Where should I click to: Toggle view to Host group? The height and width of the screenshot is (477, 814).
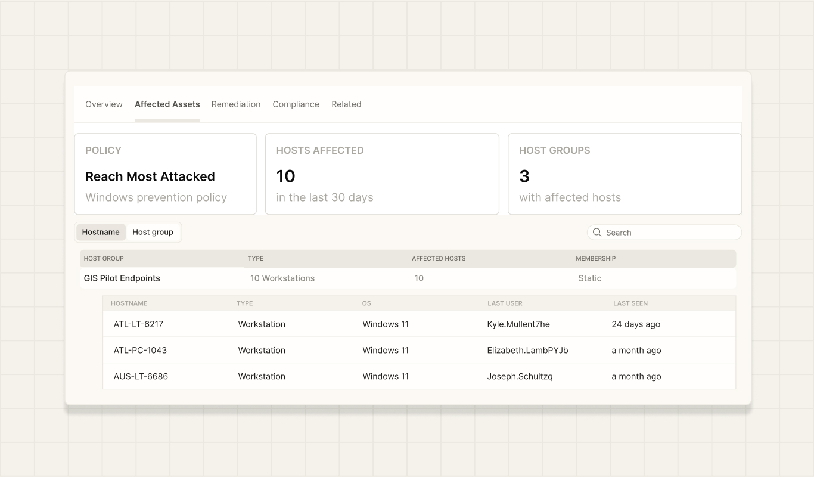point(153,233)
